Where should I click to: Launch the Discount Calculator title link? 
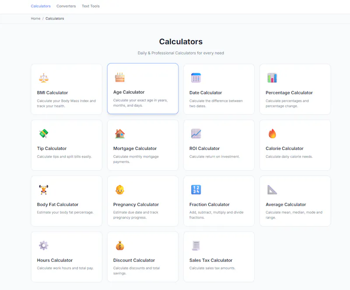pos(134,260)
